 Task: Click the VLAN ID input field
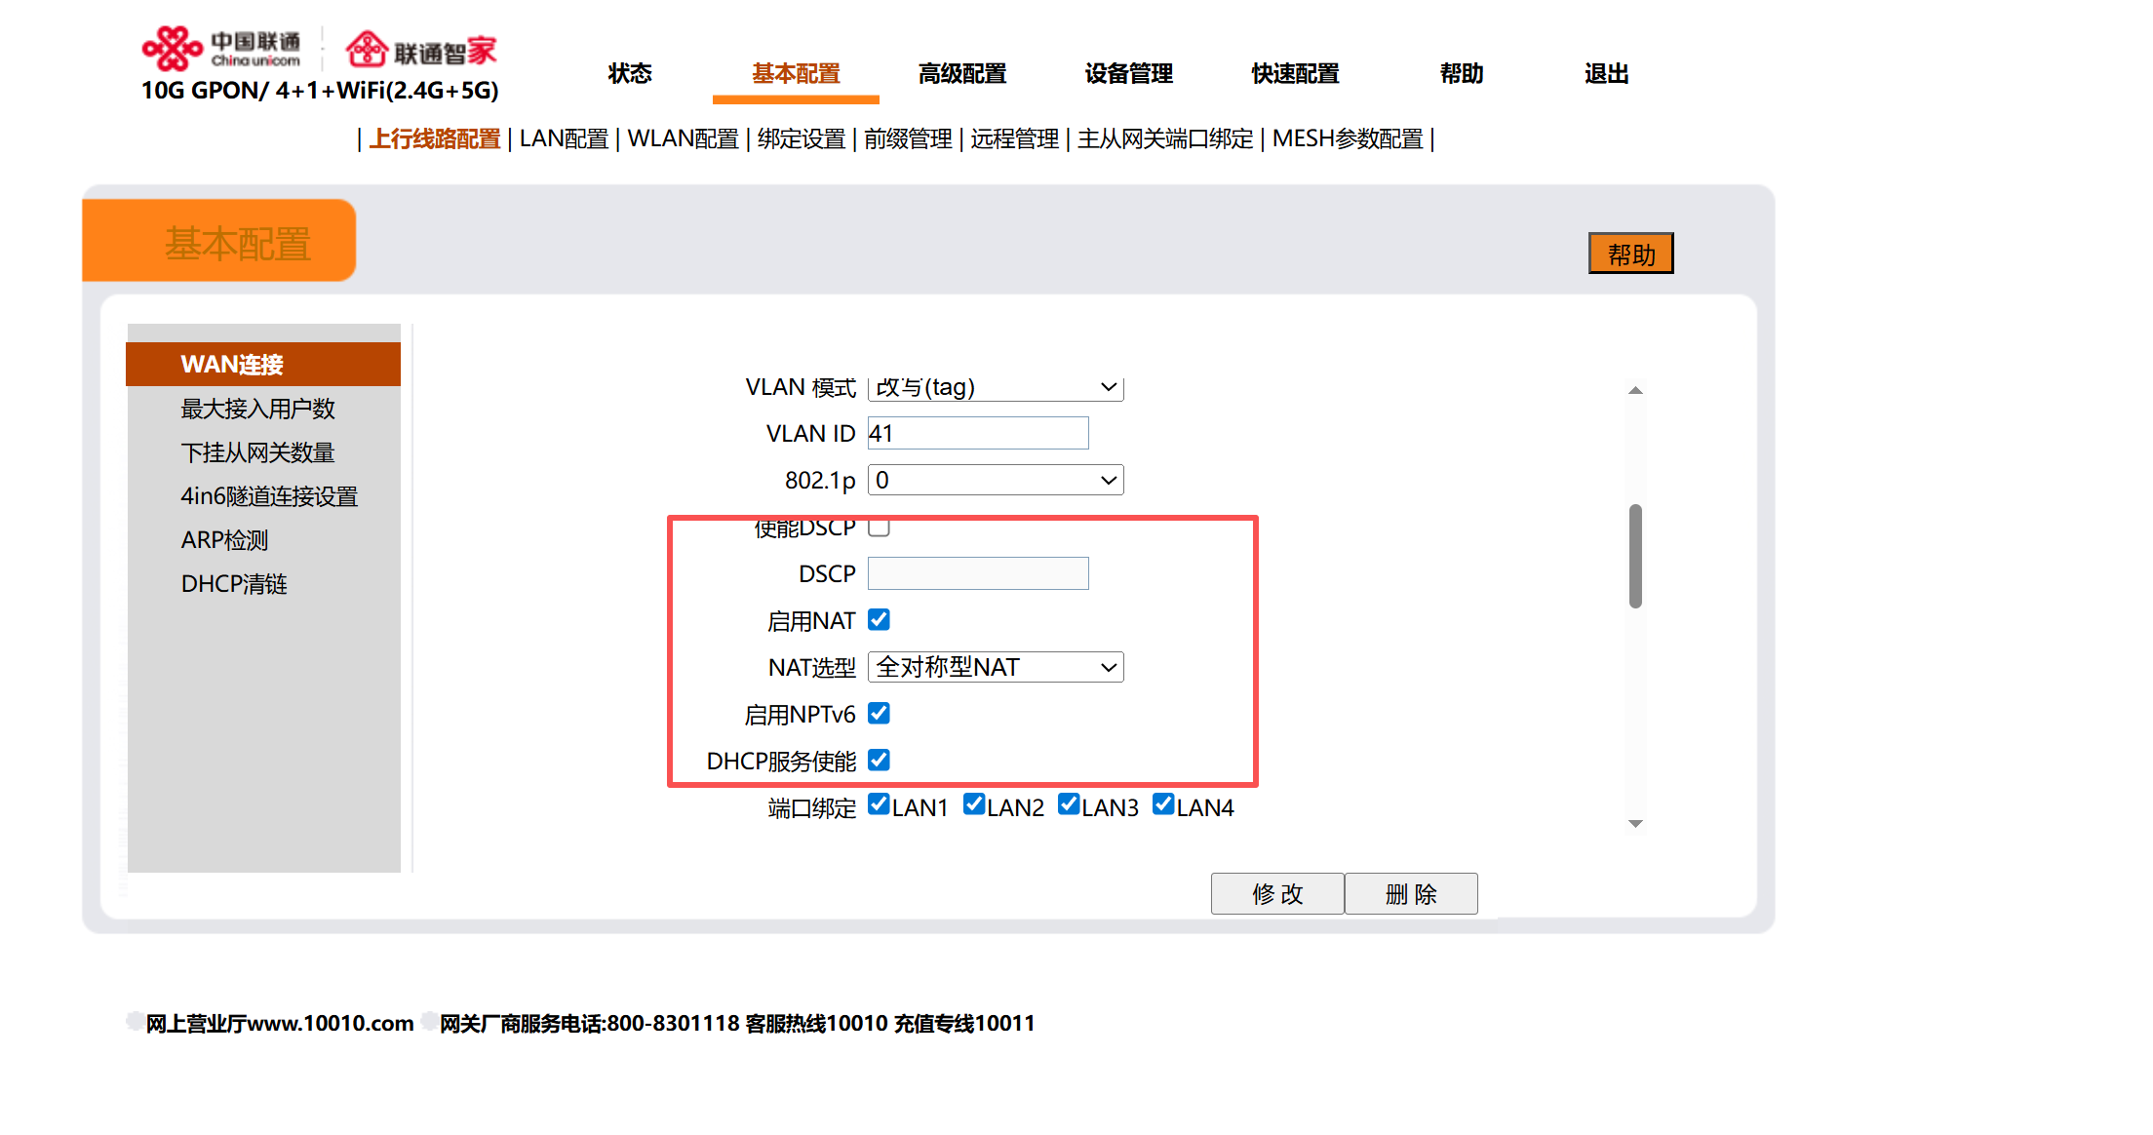[x=977, y=433]
